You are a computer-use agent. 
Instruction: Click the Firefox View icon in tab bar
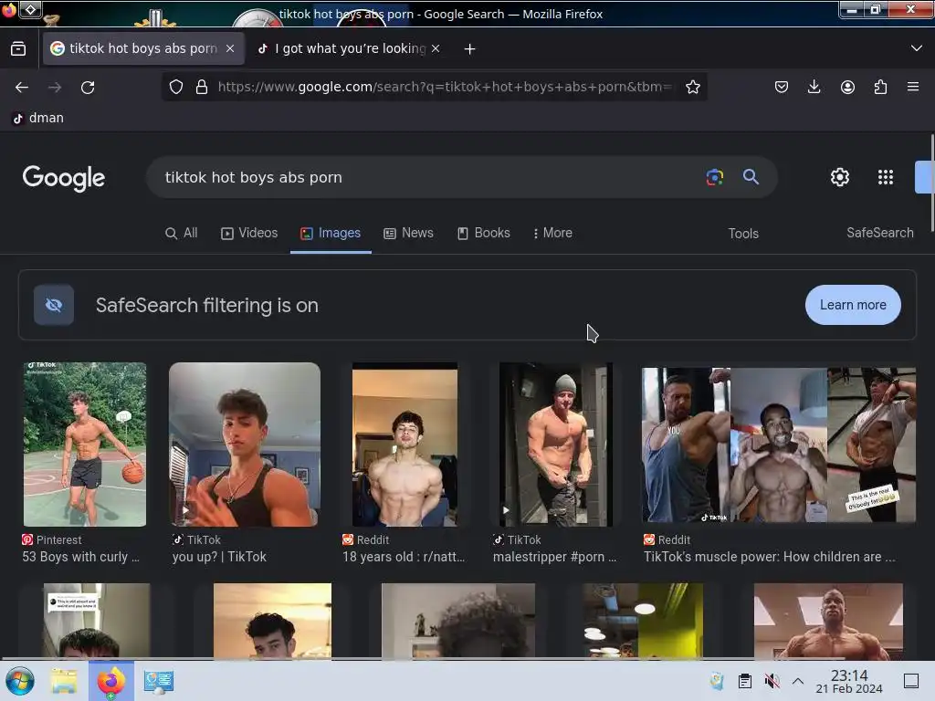click(x=18, y=49)
